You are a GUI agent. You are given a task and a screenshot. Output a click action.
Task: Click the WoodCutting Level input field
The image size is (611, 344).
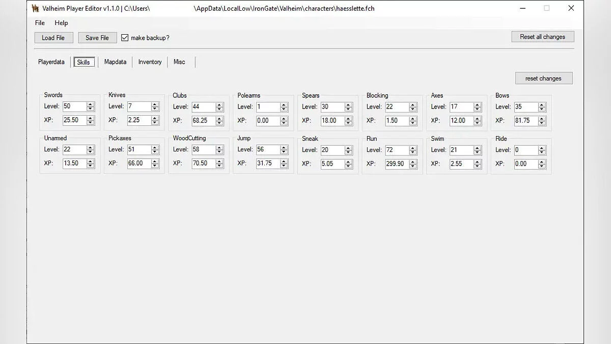(x=203, y=150)
